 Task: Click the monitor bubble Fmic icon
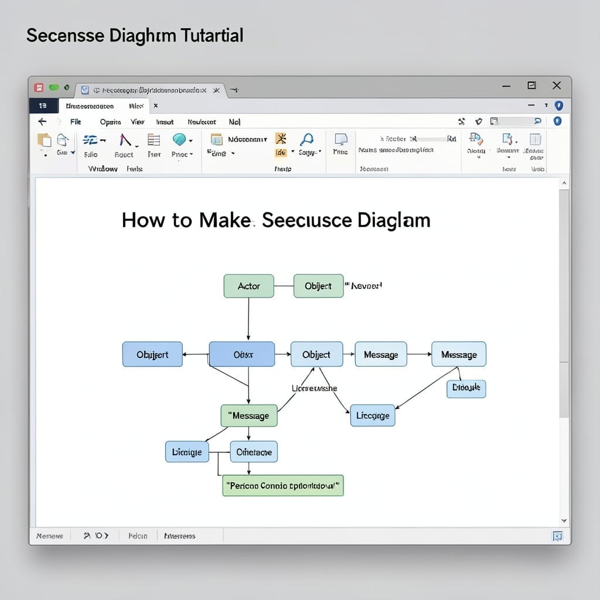[340, 139]
